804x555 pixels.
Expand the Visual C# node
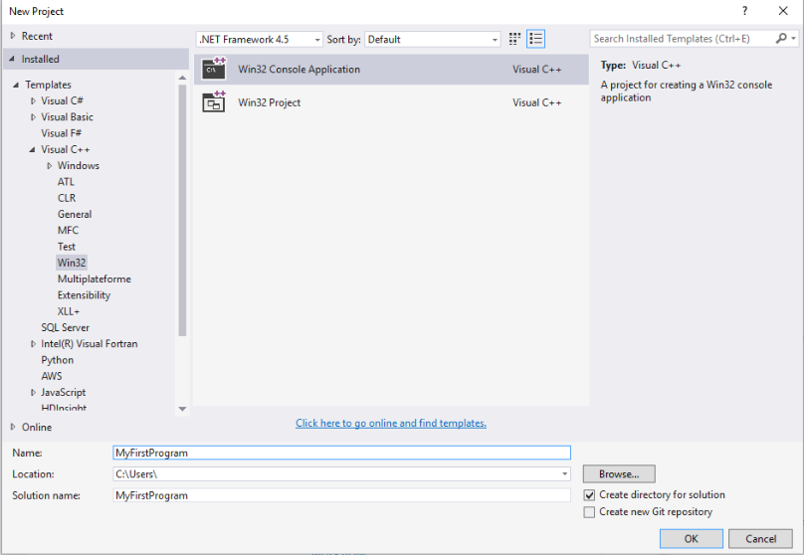(x=33, y=101)
